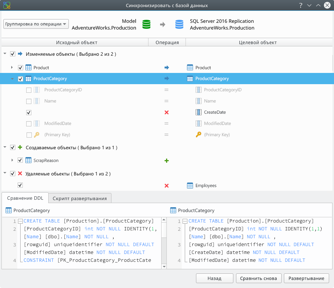Uncheck the Employees deletion checkbox
Screen dimensions: 334x288
pos(20,185)
